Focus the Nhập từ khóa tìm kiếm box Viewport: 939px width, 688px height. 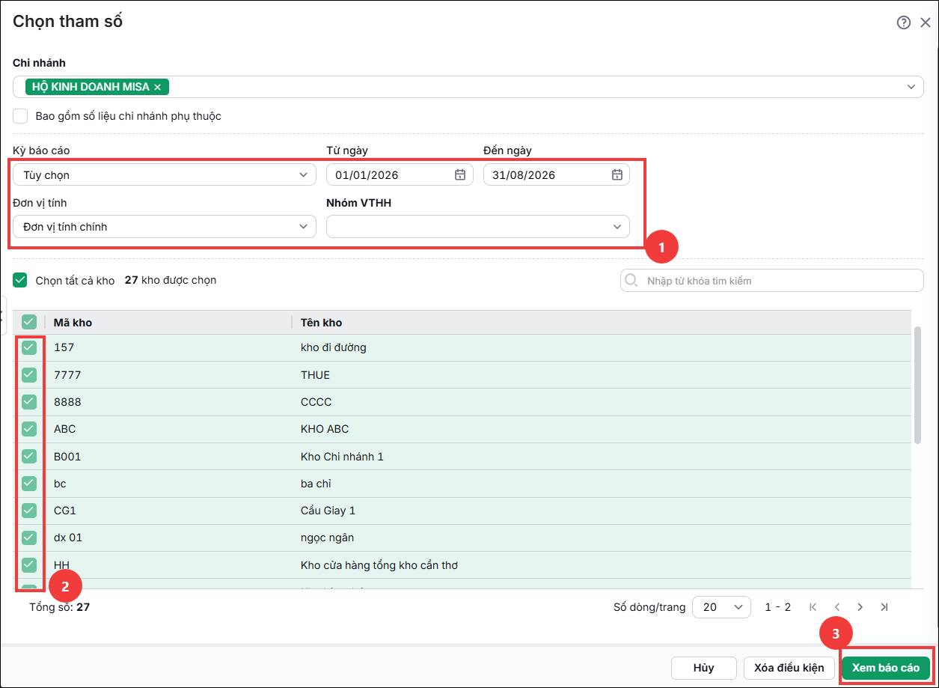[x=772, y=281]
